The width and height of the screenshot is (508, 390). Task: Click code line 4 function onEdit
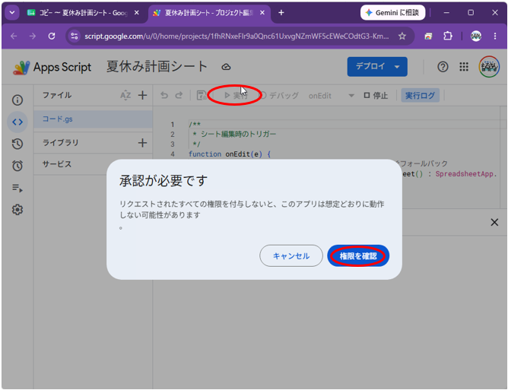230,154
